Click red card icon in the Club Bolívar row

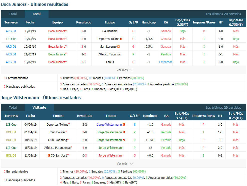pos(124,132)
